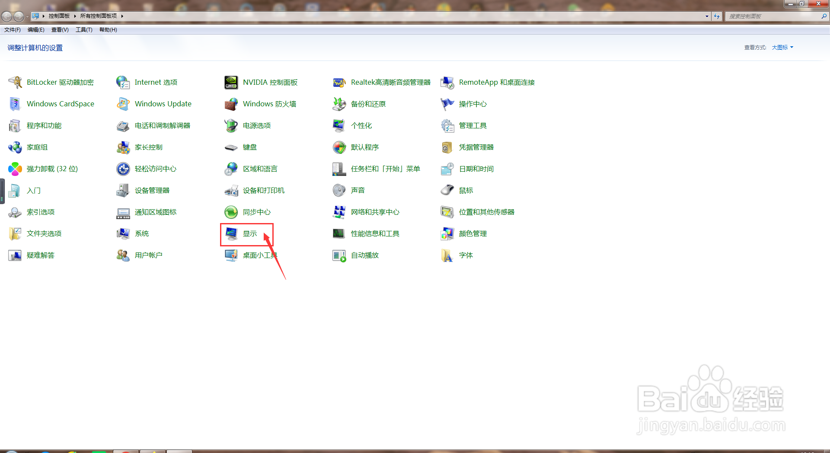Open BitLocker 驱动器加密 icon

click(x=15, y=82)
